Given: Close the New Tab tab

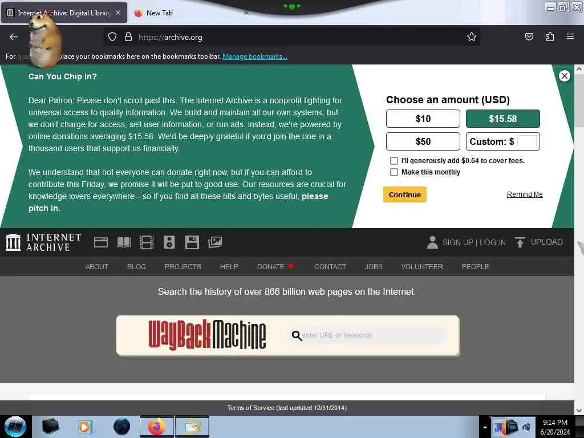Looking at the screenshot, I should coord(246,13).
